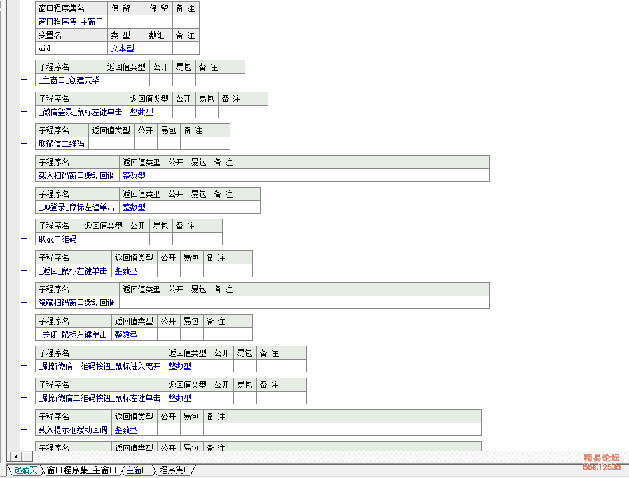Open the 主窗口 tab
This screenshot has height=478, width=629.
[x=137, y=470]
